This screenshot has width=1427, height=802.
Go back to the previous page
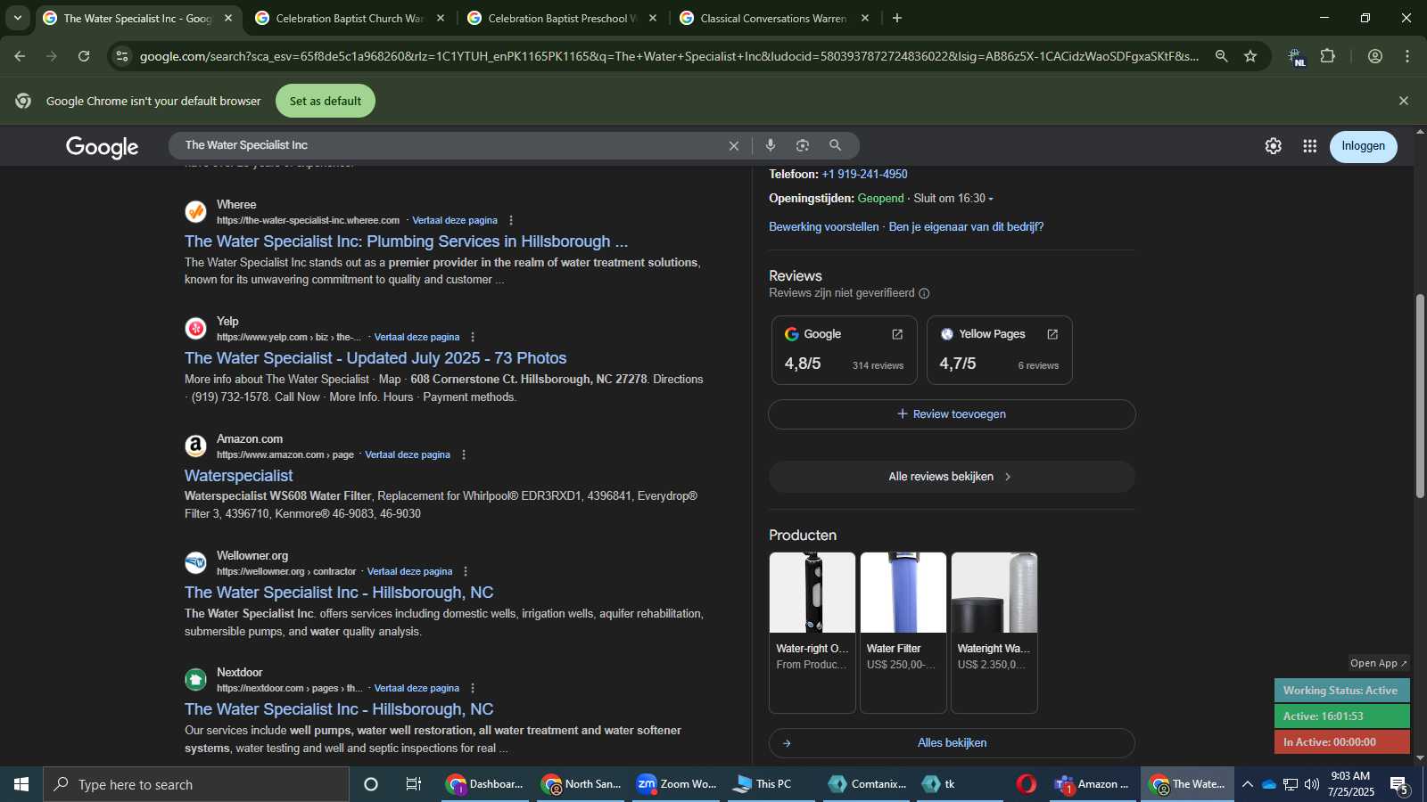pos(20,56)
